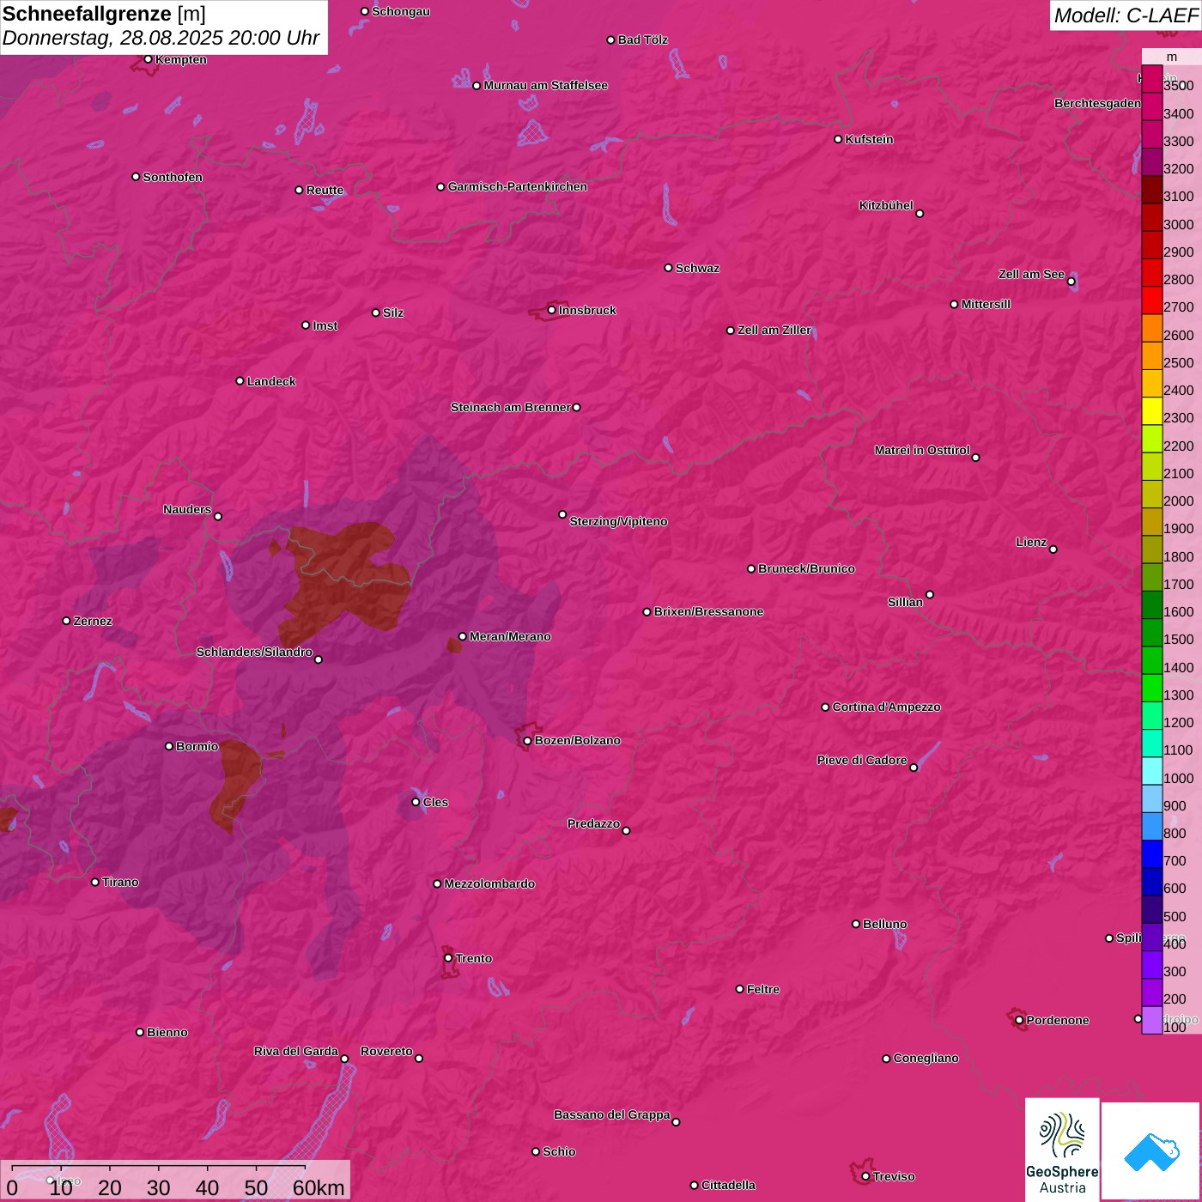Select the 100 m violet legend color

pyautogui.click(x=1151, y=1020)
